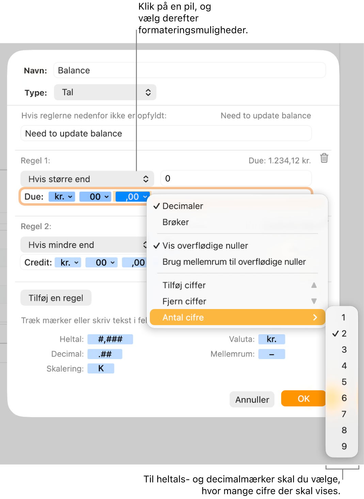The image size is (364, 499).
Task: Confirm with the OK button
Action: (303, 398)
